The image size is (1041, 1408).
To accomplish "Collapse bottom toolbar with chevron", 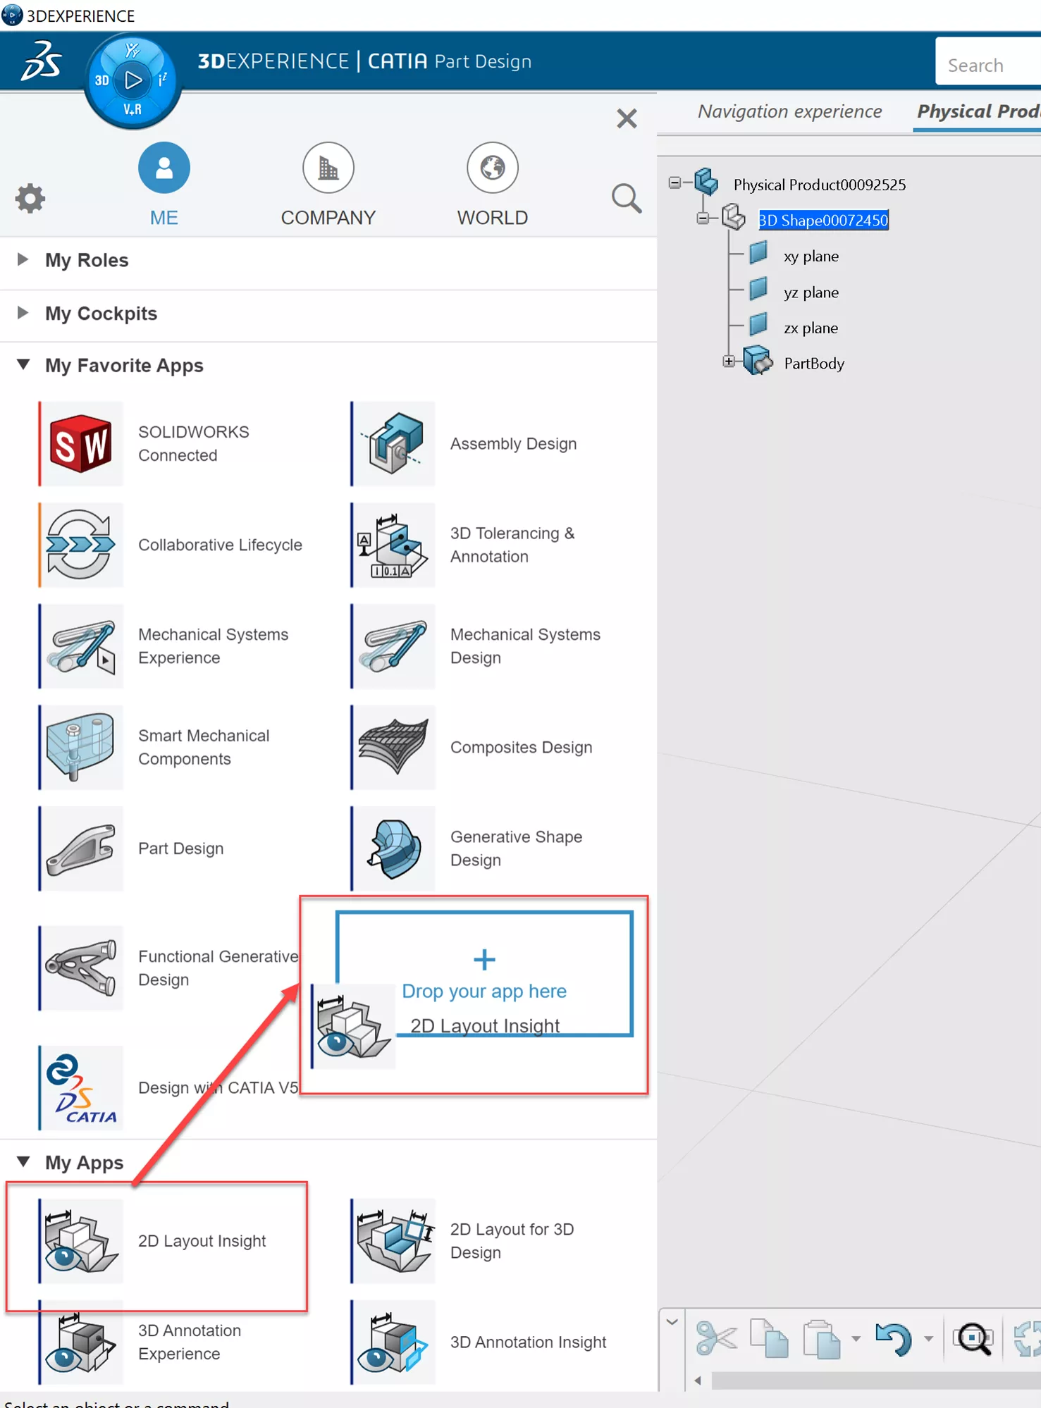I will [x=672, y=1323].
